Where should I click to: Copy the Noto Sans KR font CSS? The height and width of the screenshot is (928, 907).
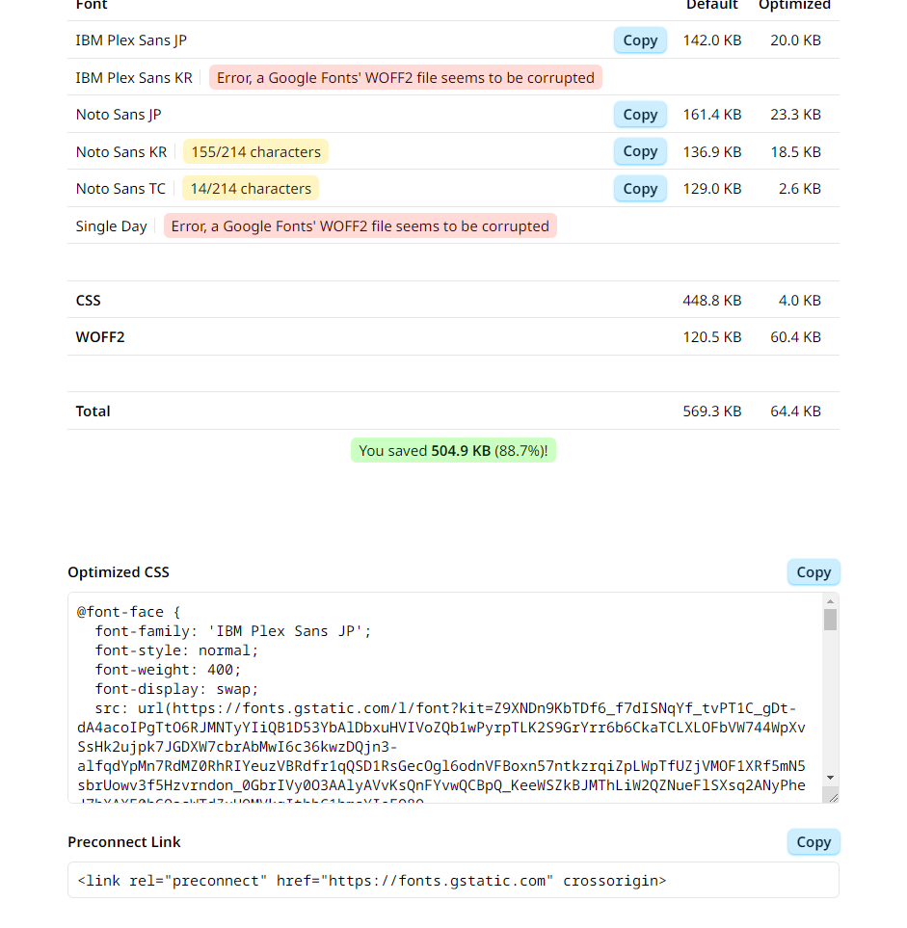[x=640, y=151]
